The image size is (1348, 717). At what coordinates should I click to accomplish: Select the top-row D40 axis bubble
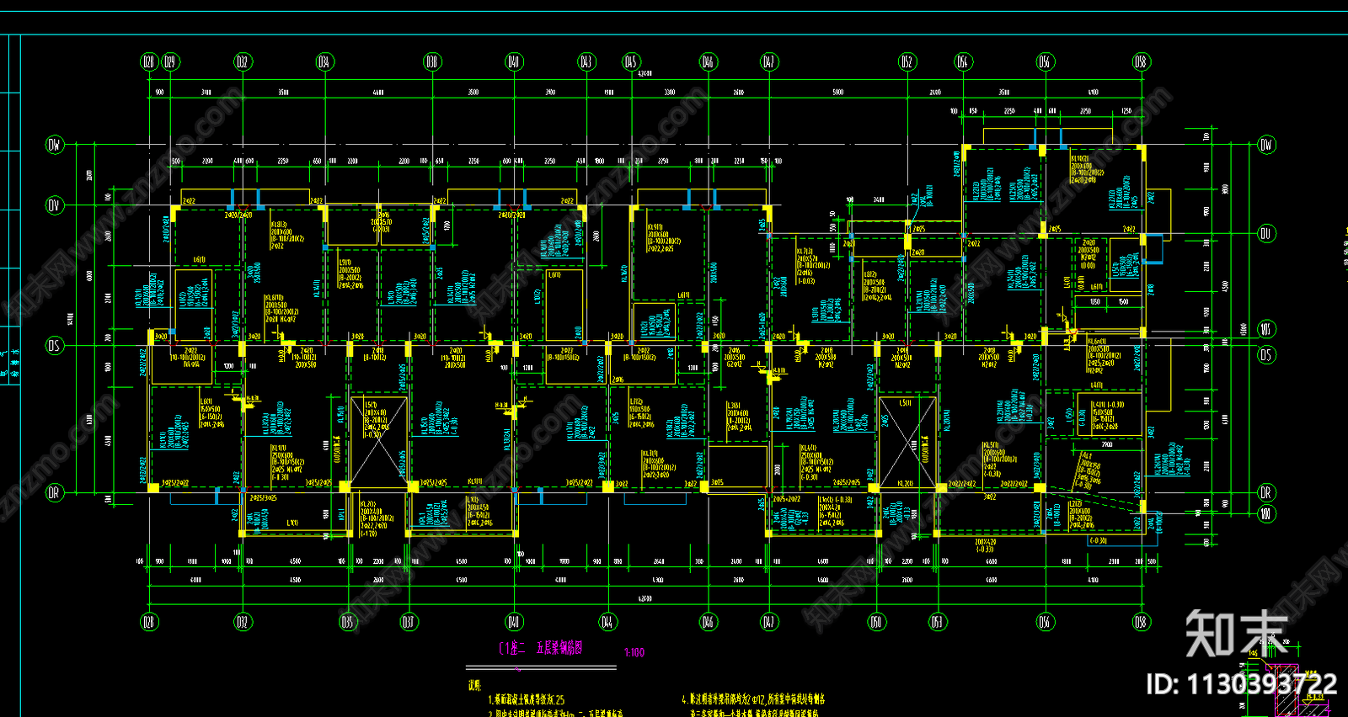(514, 61)
